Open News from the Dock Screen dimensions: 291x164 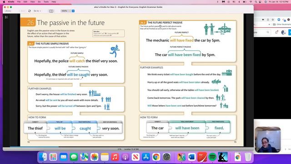point(135,157)
